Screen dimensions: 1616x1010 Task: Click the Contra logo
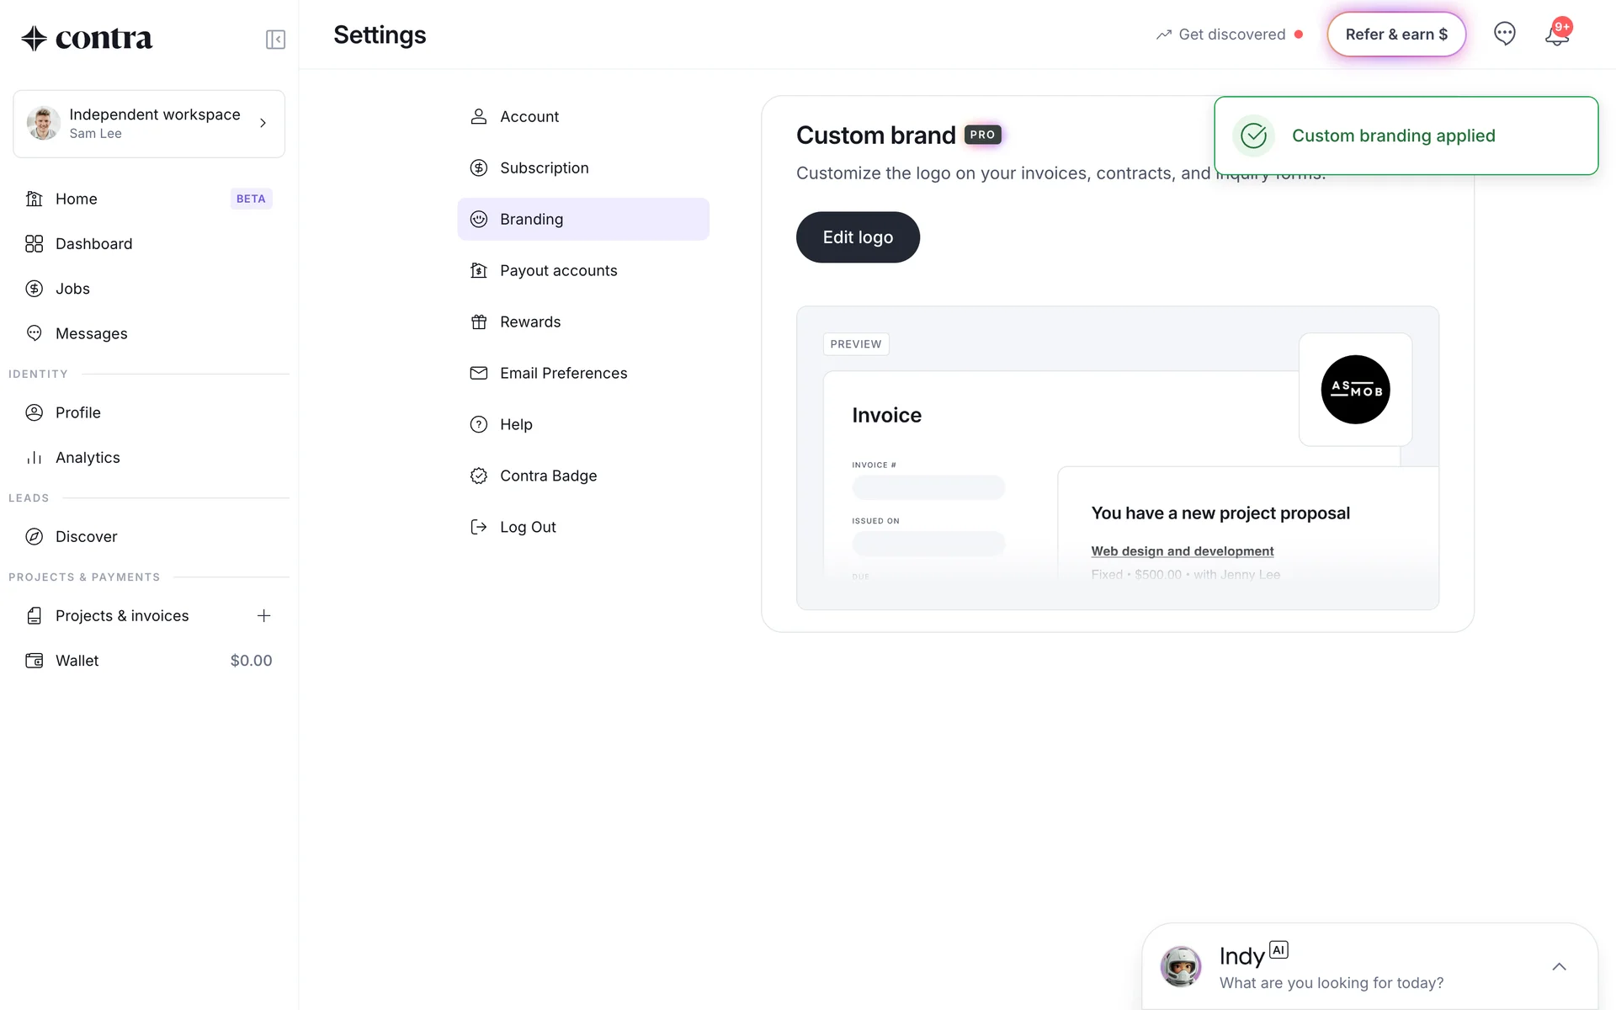click(87, 38)
